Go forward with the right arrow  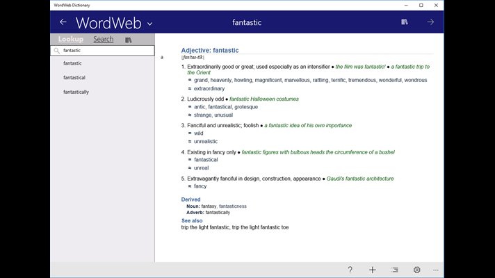point(430,22)
